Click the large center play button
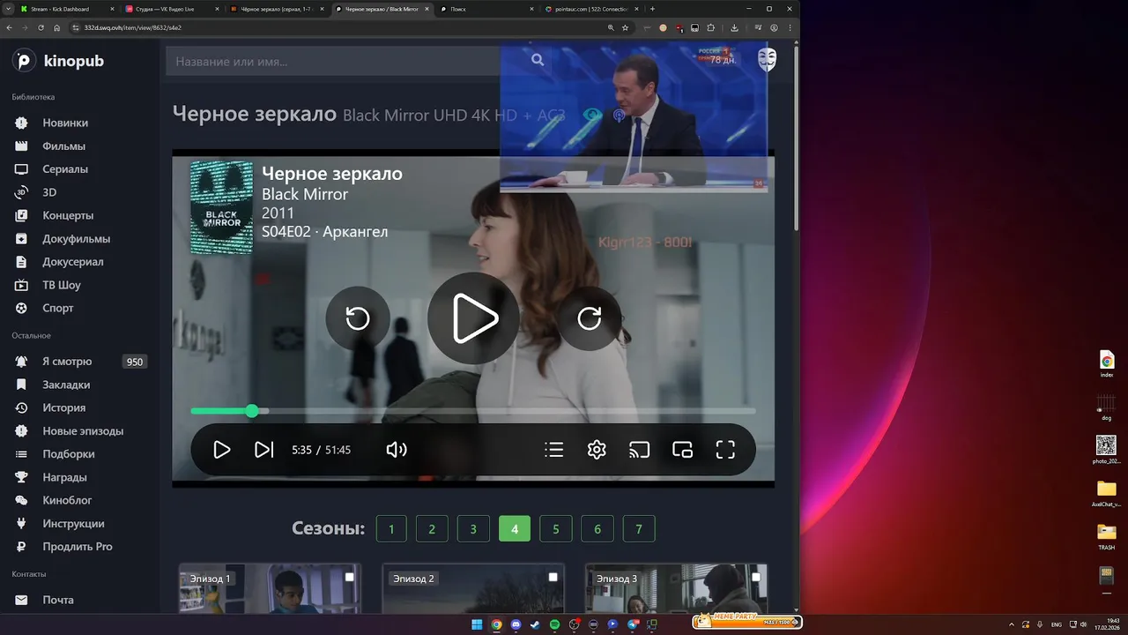The width and height of the screenshot is (1128, 635). [473, 318]
